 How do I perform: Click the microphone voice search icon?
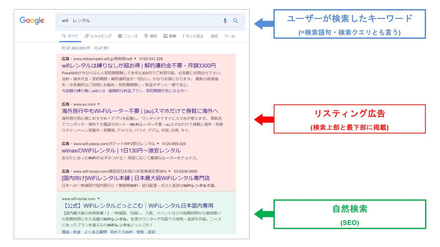click(x=225, y=21)
